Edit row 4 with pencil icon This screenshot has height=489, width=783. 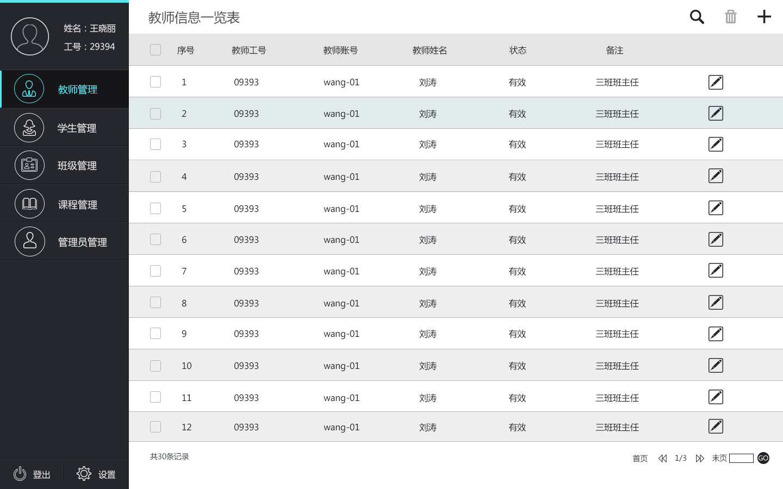pyautogui.click(x=716, y=175)
